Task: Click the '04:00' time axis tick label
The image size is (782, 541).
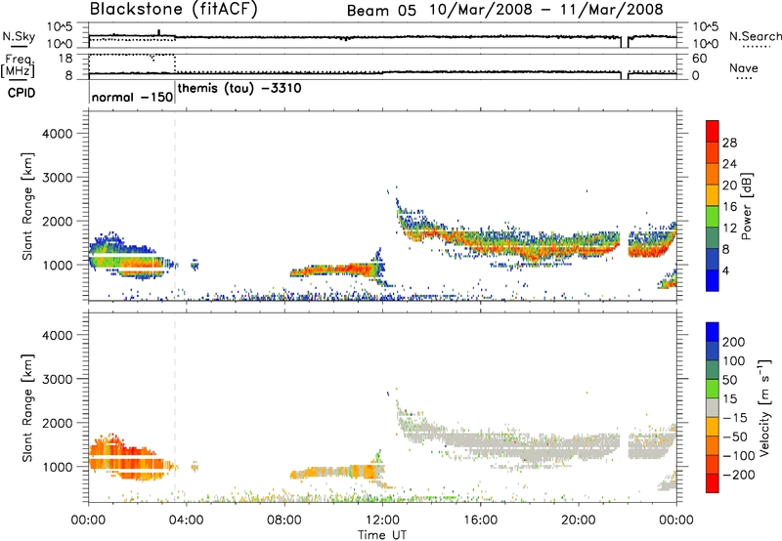Action: click(187, 520)
